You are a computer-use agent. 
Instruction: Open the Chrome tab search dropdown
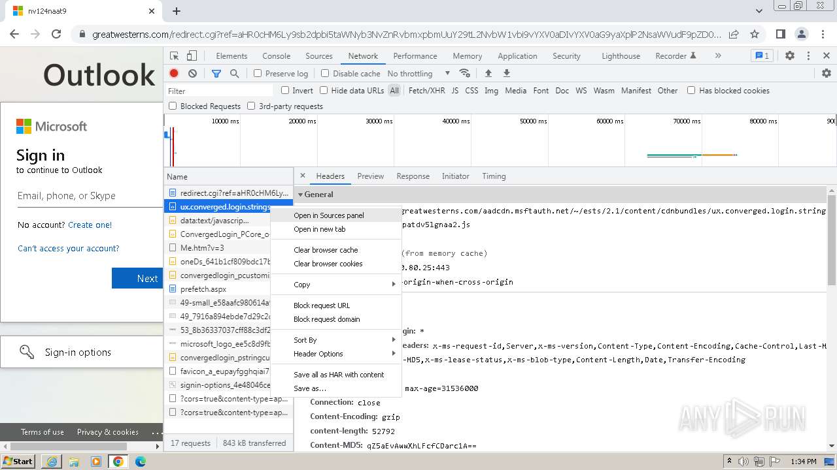click(x=759, y=11)
